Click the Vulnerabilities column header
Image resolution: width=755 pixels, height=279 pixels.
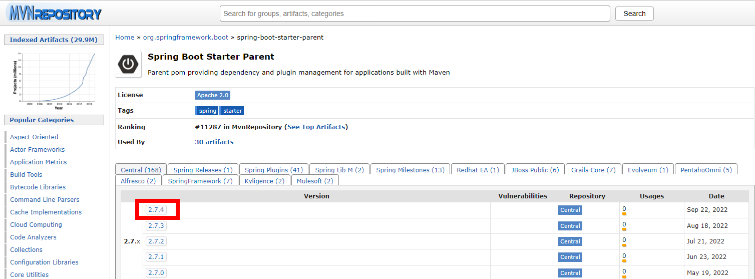(523, 196)
